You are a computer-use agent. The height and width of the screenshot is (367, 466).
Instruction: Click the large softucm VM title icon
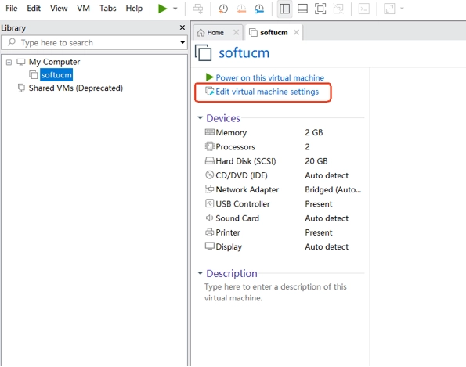click(204, 53)
